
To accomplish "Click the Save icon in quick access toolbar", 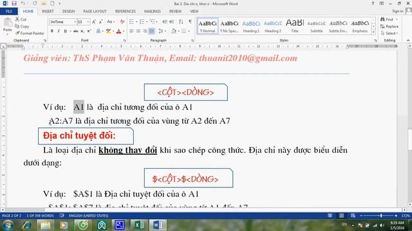I will click(x=14, y=3).
